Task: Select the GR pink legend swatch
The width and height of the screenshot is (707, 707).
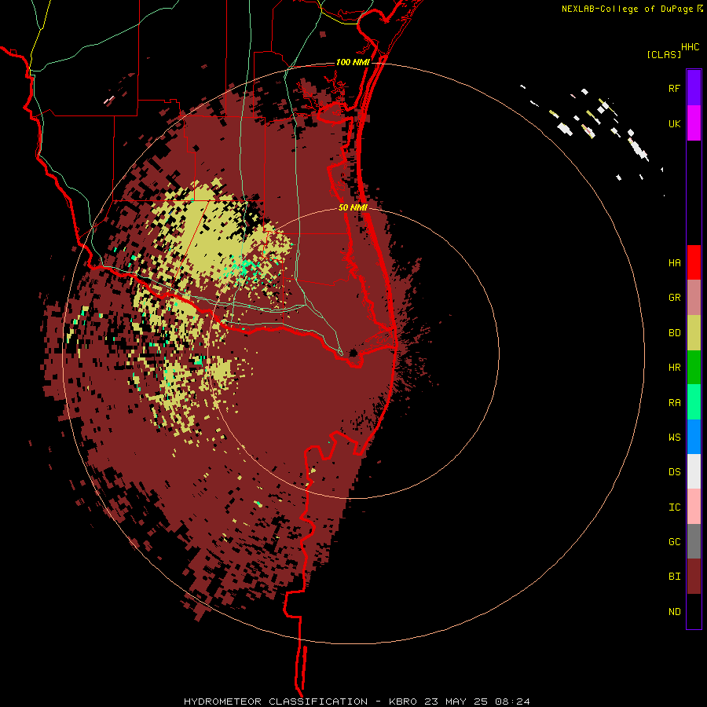Action: pos(694,298)
